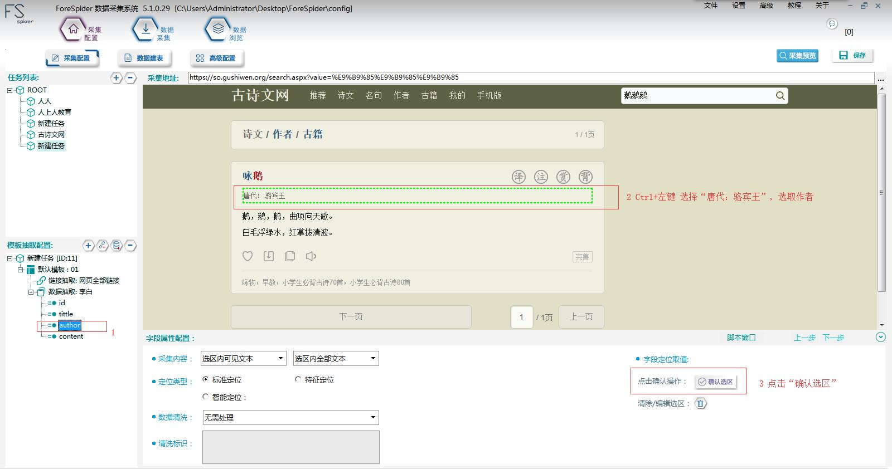
Task: Select 特征定位 radio button
Action: [x=298, y=379]
